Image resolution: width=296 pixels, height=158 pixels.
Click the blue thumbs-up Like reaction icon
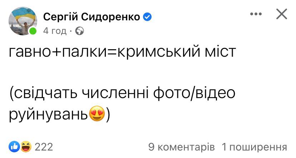point(15,146)
